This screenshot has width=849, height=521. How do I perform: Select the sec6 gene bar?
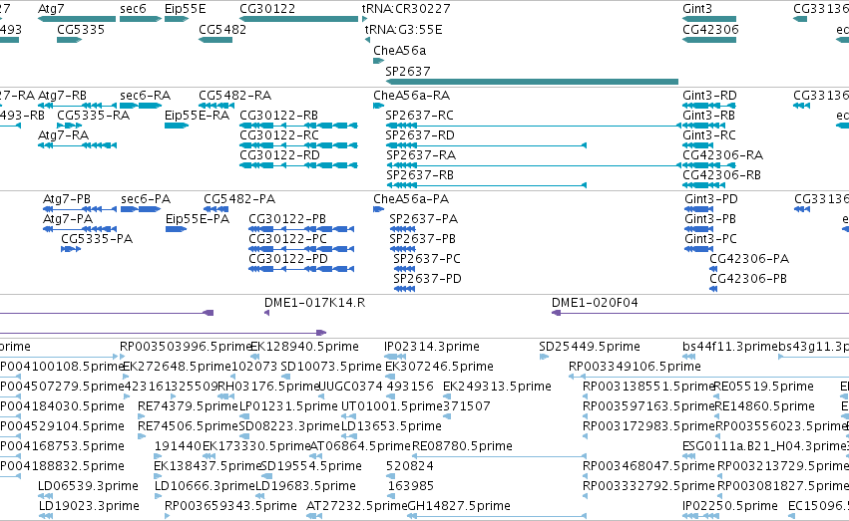141,19
